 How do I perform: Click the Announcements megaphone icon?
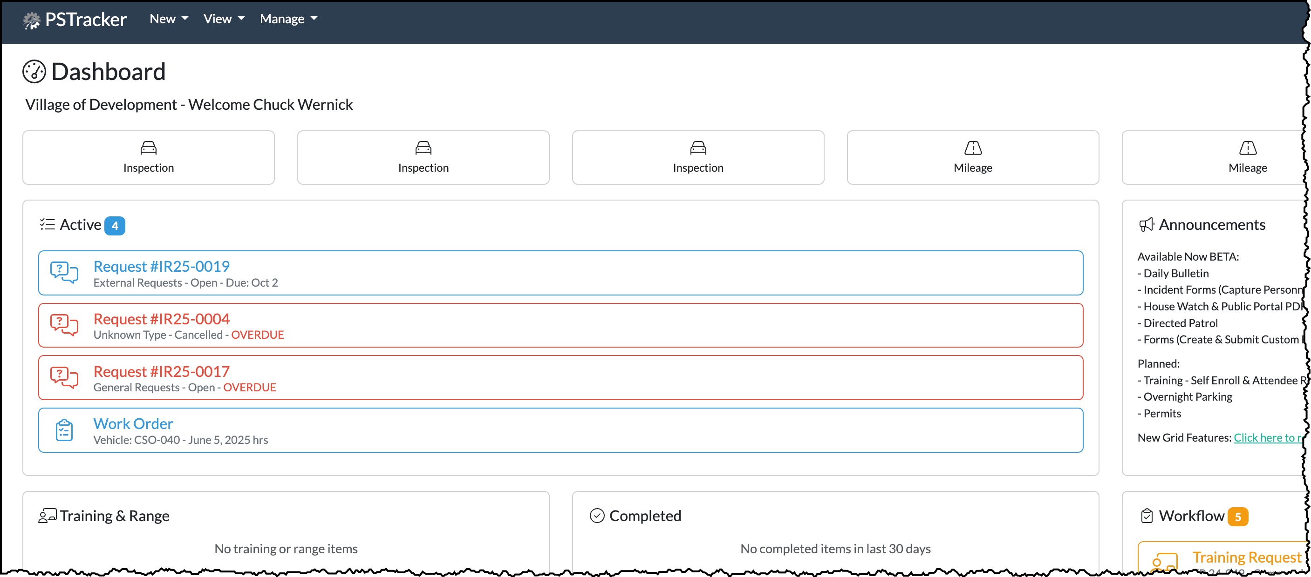click(x=1146, y=225)
